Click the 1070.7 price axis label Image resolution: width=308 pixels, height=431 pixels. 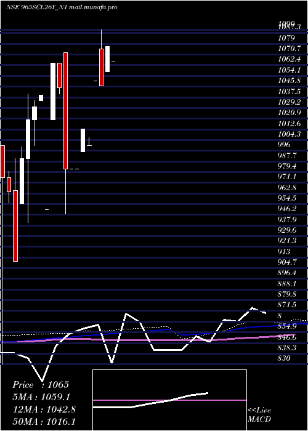(289, 49)
